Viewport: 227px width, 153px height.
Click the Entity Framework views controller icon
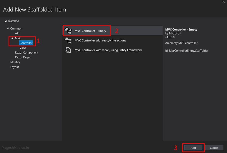68,50
